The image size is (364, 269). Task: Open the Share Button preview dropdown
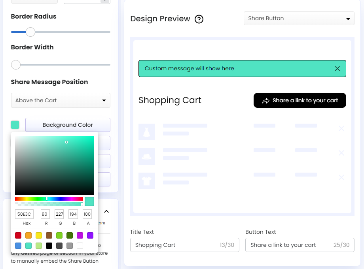tap(299, 18)
